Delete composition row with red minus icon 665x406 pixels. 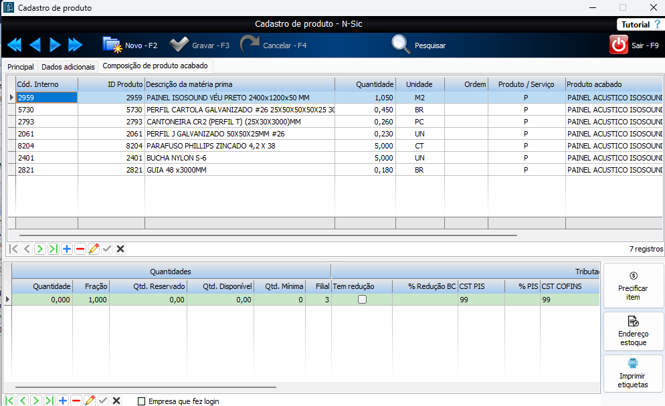point(80,249)
